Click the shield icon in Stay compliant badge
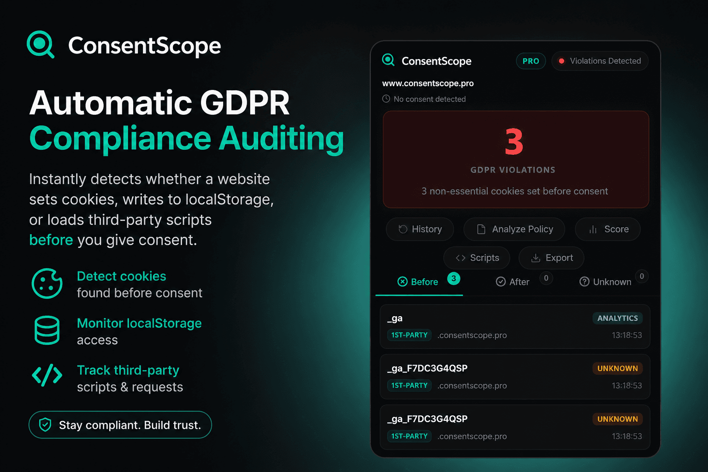Viewport: 708px width, 472px height. click(45, 425)
